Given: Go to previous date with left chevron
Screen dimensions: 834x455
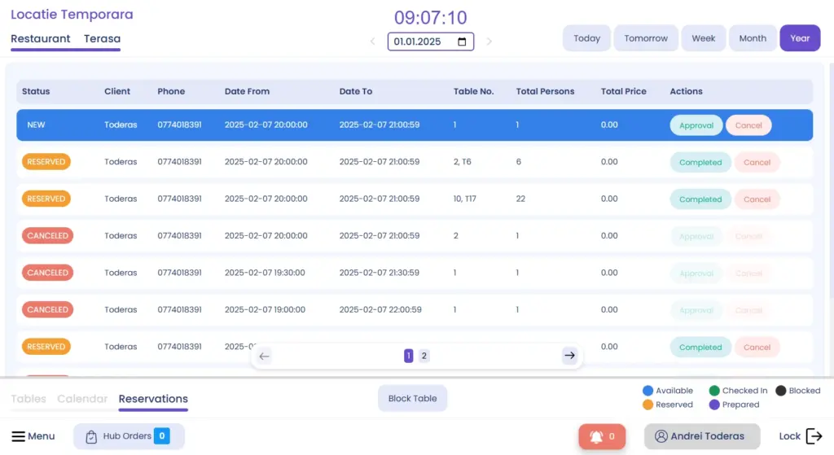Looking at the screenshot, I should pyautogui.click(x=373, y=42).
